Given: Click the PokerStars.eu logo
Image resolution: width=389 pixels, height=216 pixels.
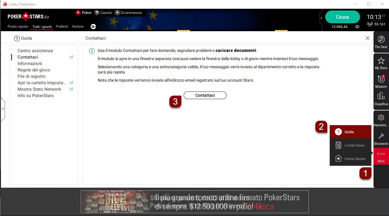Looking at the screenshot, I should pyautogui.click(x=28, y=17).
